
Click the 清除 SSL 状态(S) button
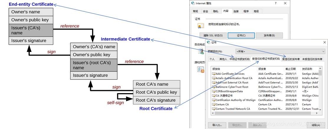coord(213,36)
